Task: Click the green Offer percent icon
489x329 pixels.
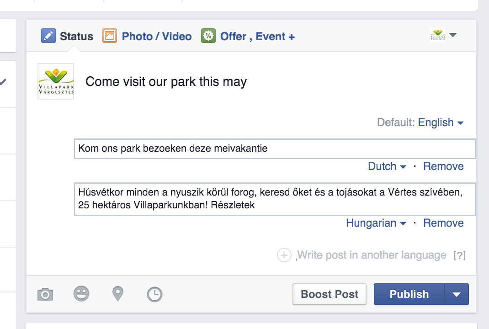Action: (208, 36)
